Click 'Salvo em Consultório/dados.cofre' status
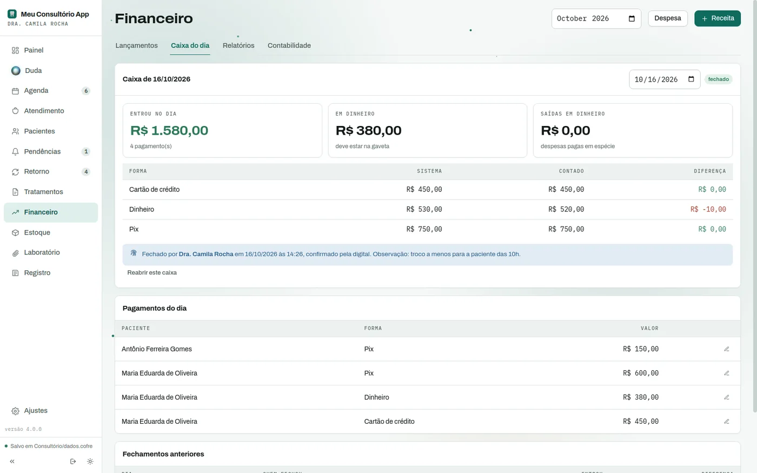This screenshot has width=757, height=473. (51, 446)
